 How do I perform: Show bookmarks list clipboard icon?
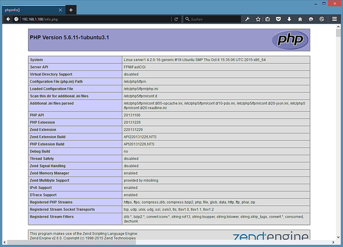coord(268,19)
